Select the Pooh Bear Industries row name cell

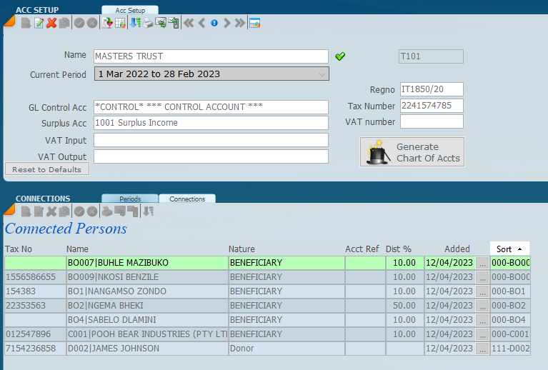146,334
